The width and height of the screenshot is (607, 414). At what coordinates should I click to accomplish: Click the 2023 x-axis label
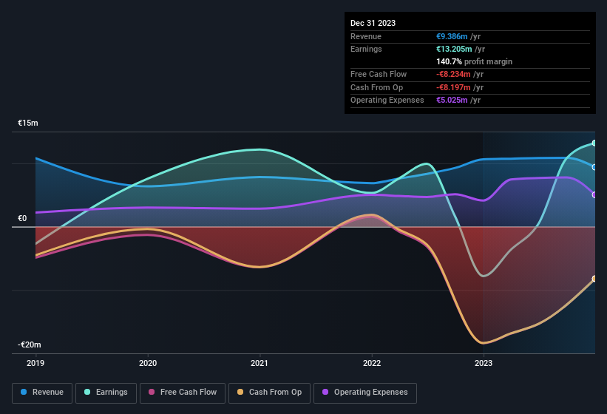[484, 363]
